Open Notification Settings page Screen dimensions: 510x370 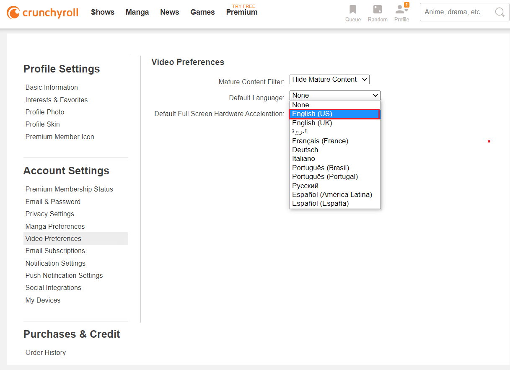[55, 263]
